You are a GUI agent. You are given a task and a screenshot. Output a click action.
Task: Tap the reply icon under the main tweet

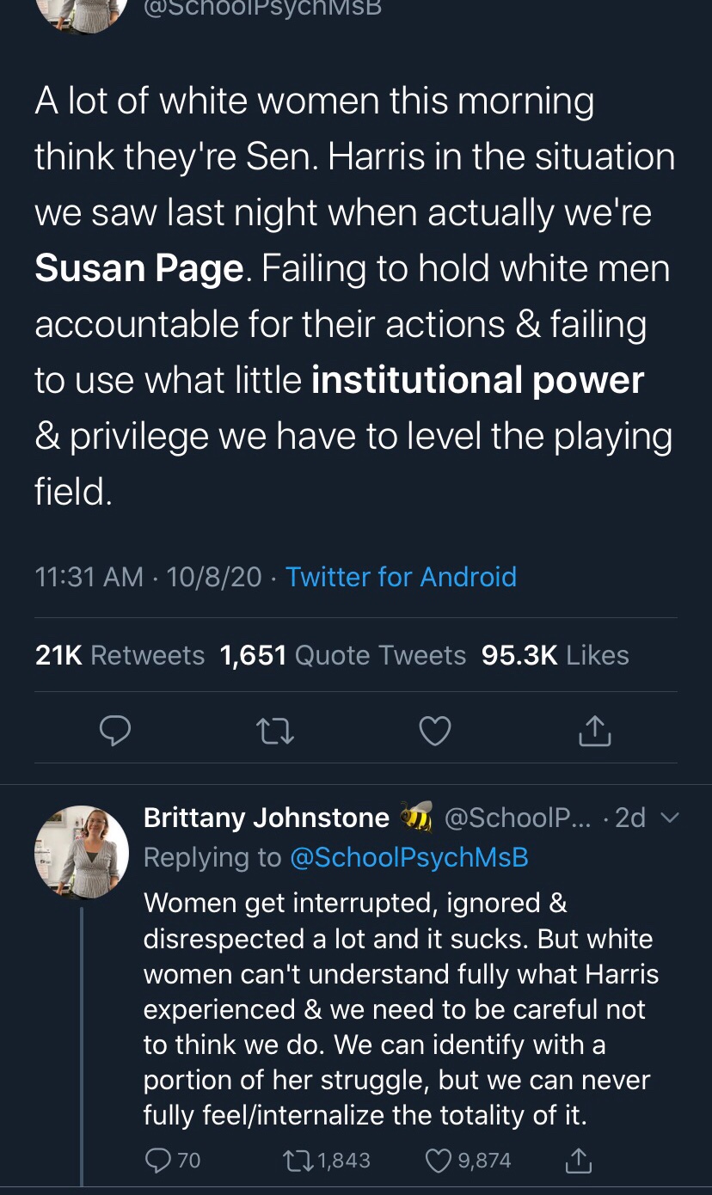coord(115,730)
